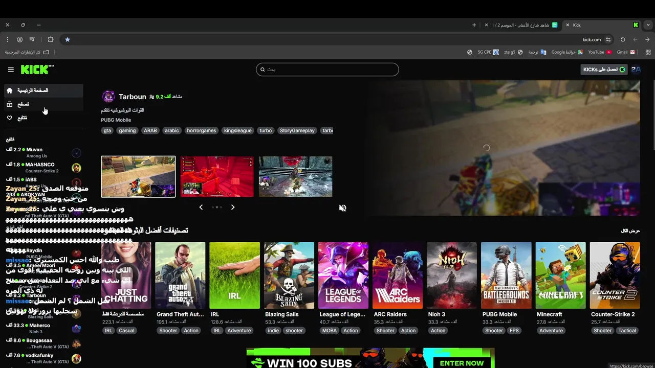Select third featured stream thumbnail
Screen dimensions: 655x368
tap(295, 176)
